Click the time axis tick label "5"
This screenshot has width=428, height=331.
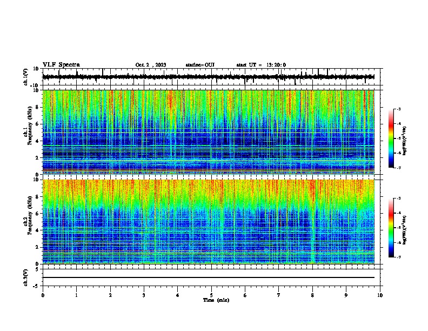click(211, 295)
